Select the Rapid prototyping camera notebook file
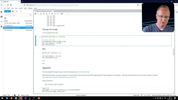Image resolution: width=178 pixels, height=100 pixels. click(x=18, y=28)
